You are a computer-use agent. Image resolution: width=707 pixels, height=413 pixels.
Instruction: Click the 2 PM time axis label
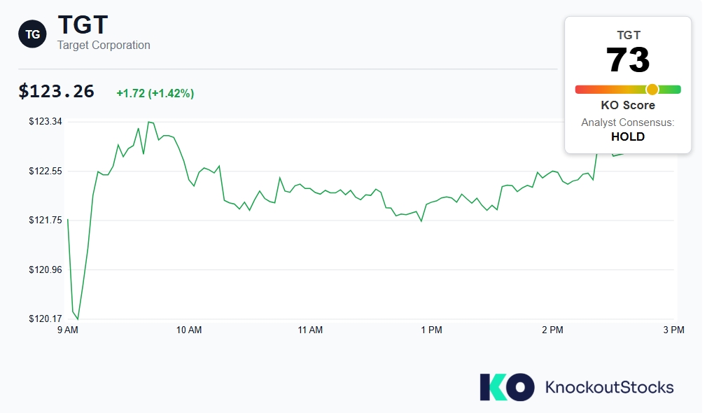(x=552, y=330)
